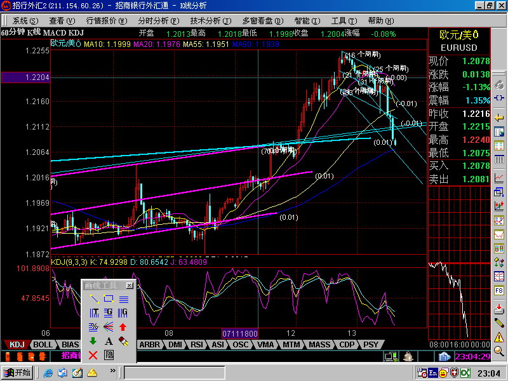Click the En language indicator in tray
The height and width of the screenshot is (381, 508).
pyautogui.click(x=433, y=373)
